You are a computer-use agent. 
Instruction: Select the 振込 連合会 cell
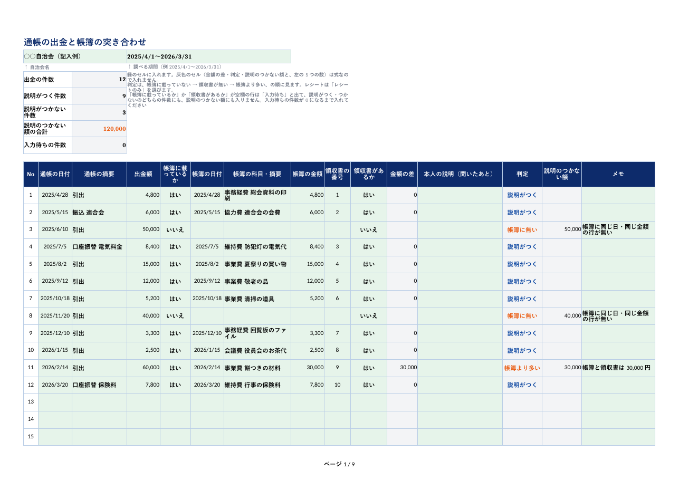coord(99,213)
